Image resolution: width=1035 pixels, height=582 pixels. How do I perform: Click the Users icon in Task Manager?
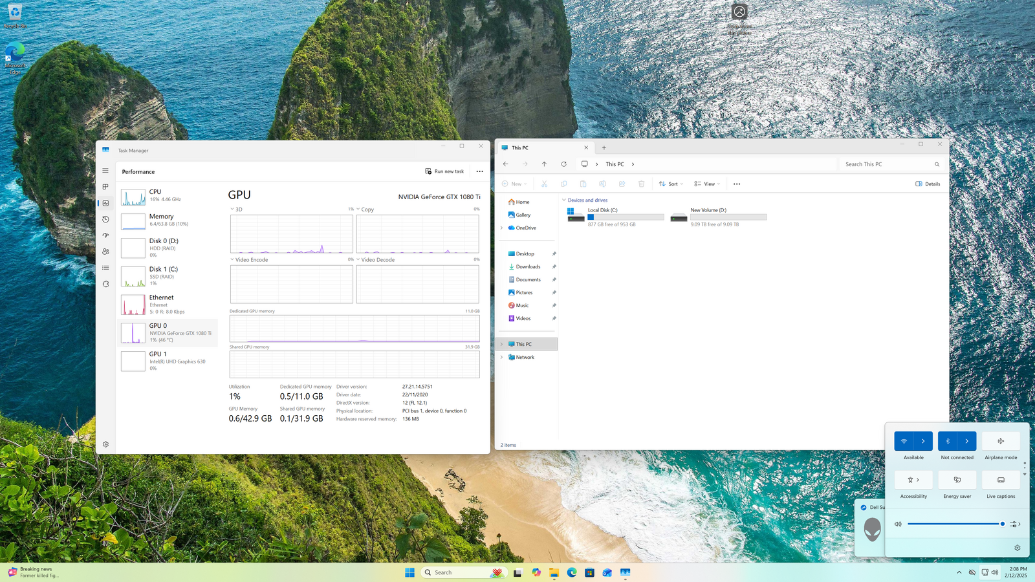point(105,252)
